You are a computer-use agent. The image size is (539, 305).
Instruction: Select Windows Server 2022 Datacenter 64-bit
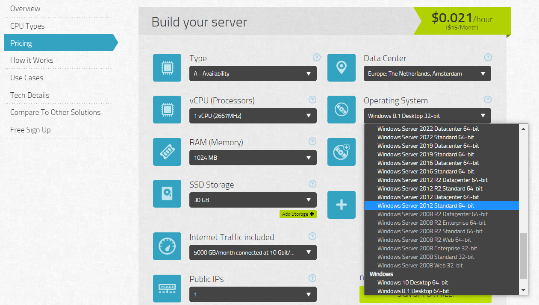[x=442, y=129]
